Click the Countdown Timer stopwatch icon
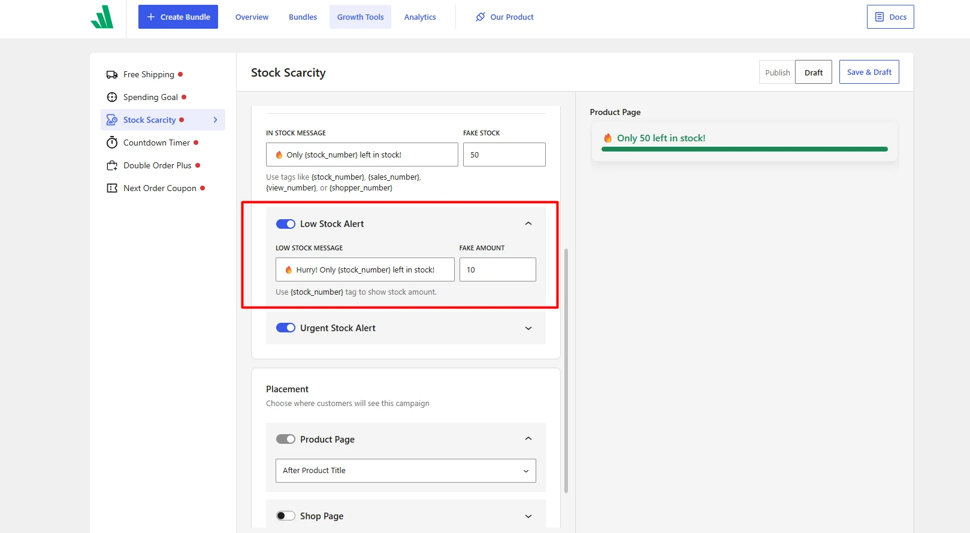This screenshot has height=533, width=970. (x=112, y=143)
